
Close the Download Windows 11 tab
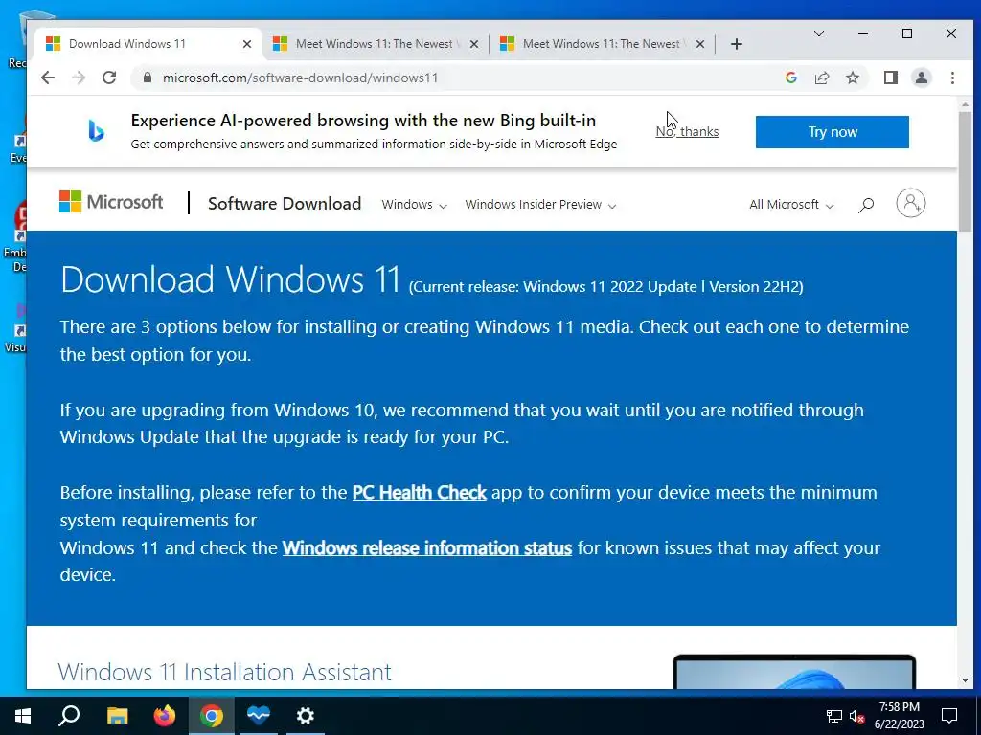pyautogui.click(x=246, y=44)
